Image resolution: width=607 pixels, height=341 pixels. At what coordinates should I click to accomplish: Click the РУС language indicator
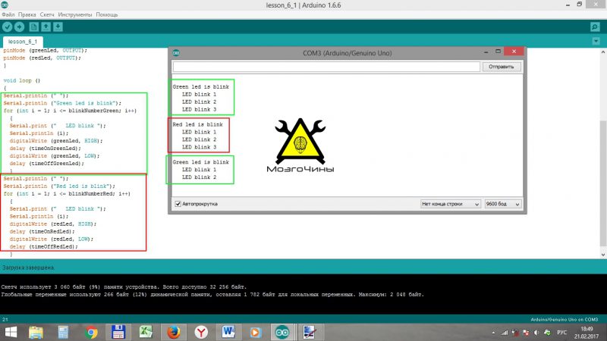click(561, 333)
